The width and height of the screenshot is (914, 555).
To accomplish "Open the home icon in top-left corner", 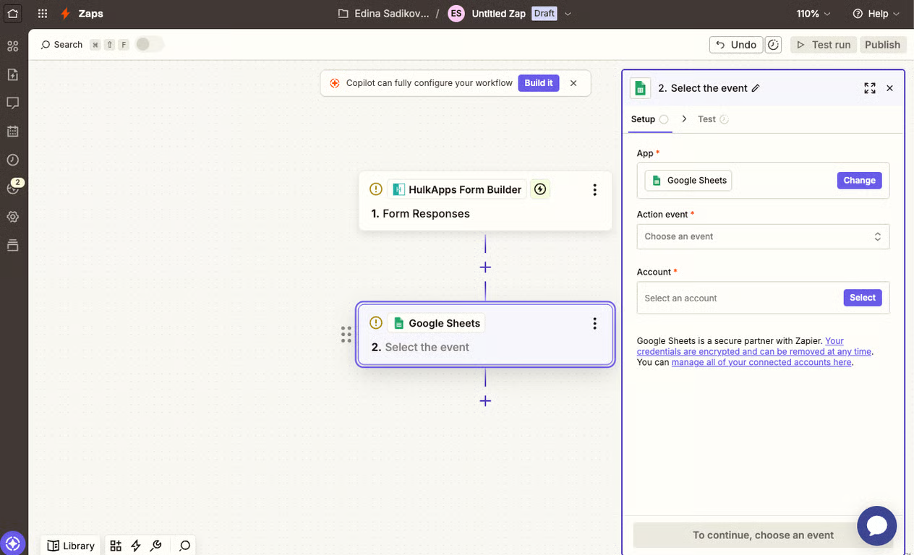I will pyautogui.click(x=12, y=13).
